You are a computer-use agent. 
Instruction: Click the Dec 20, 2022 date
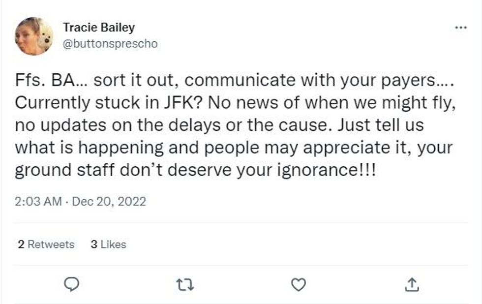(109, 202)
